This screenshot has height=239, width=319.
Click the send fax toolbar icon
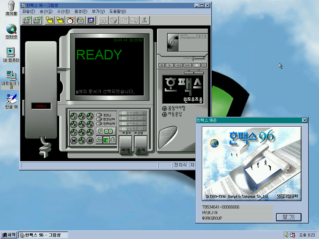pos(27,20)
